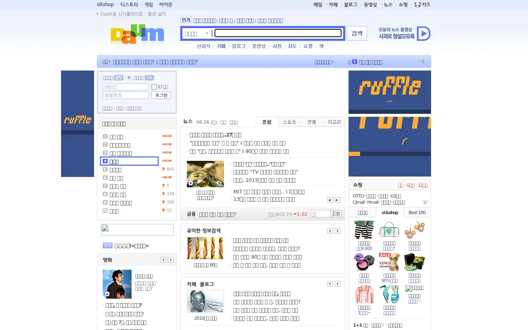Open the blue sandals product image
Viewport: 528px width, 330px height.
[x=389, y=294]
